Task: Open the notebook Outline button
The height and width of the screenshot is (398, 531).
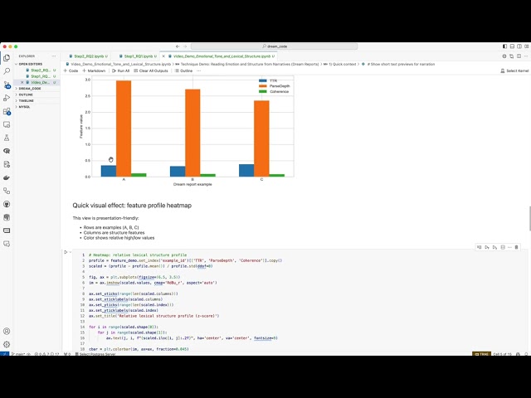Action: [183, 70]
